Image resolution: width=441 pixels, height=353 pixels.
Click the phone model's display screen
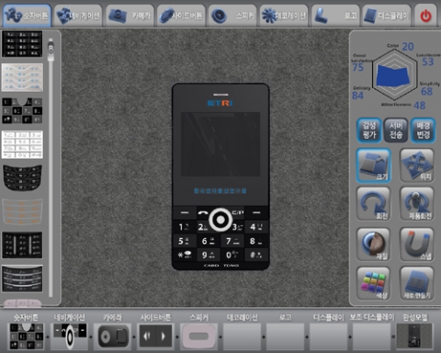point(220,144)
